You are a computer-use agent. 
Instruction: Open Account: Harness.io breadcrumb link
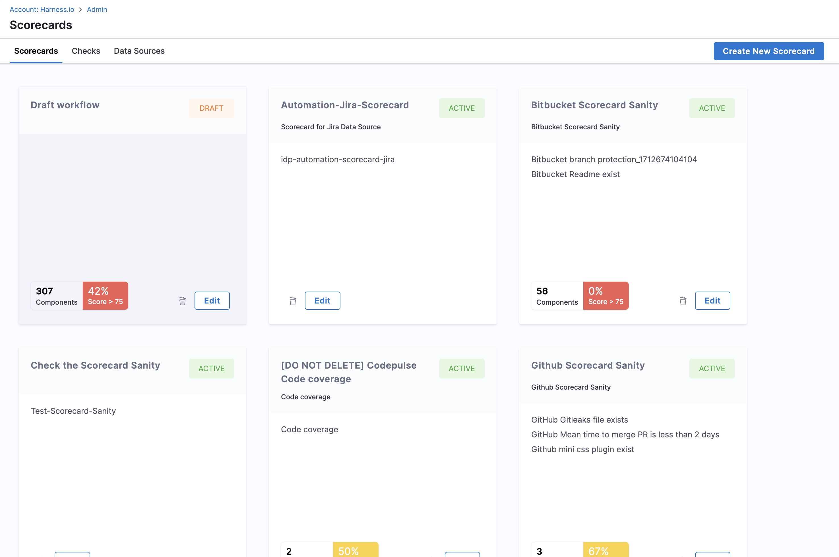pos(42,10)
